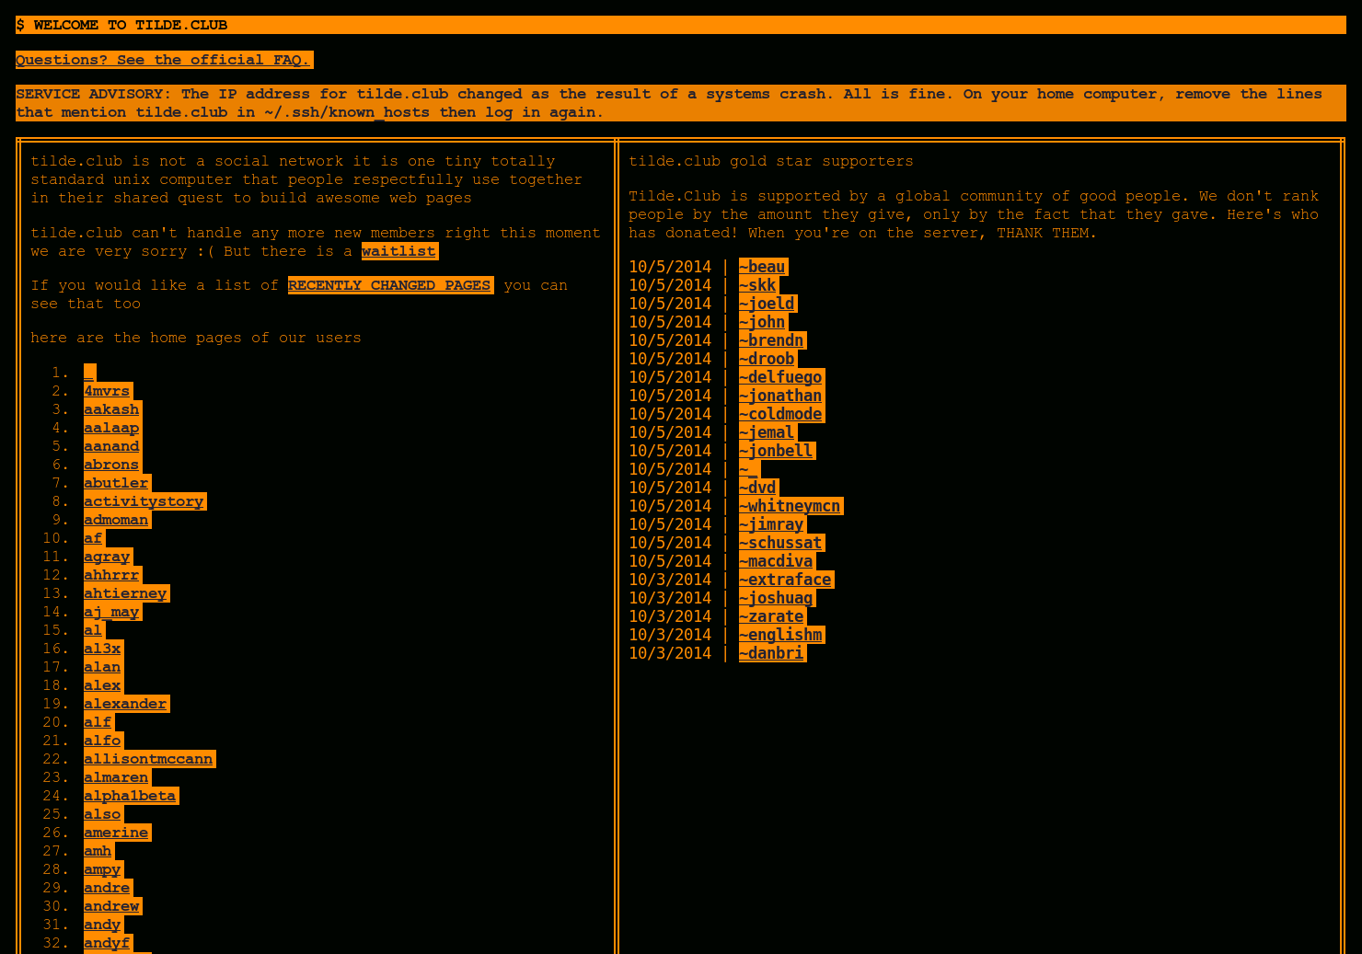Open the official FAQ link
Image resolution: width=1362 pixels, height=954 pixels.
click(164, 60)
